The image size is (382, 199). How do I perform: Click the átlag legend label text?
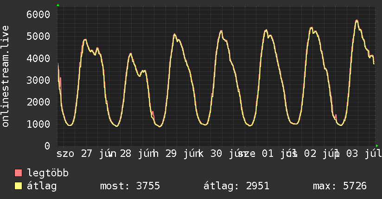coord(42,186)
